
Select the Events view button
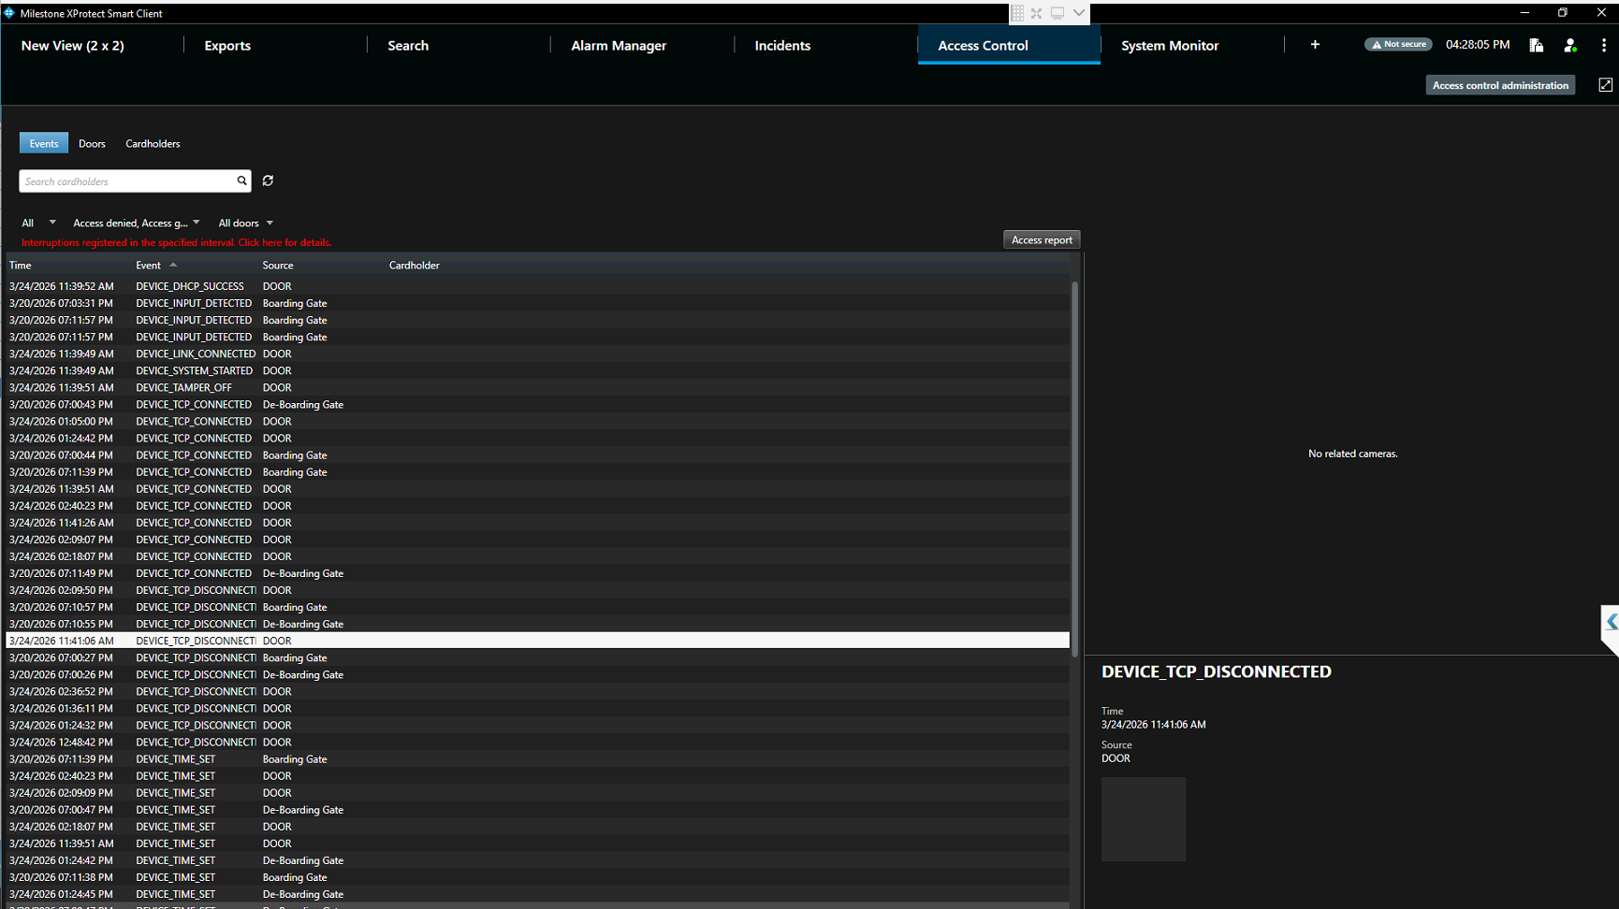point(44,143)
